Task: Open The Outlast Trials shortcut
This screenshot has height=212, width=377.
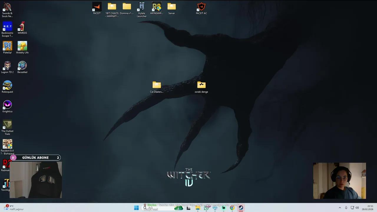Action: tap(7, 128)
